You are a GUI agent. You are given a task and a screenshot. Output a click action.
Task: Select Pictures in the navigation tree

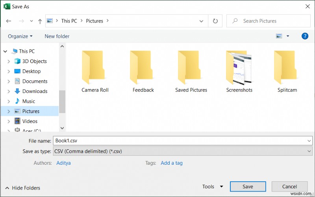pyautogui.click(x=31, y=111)
